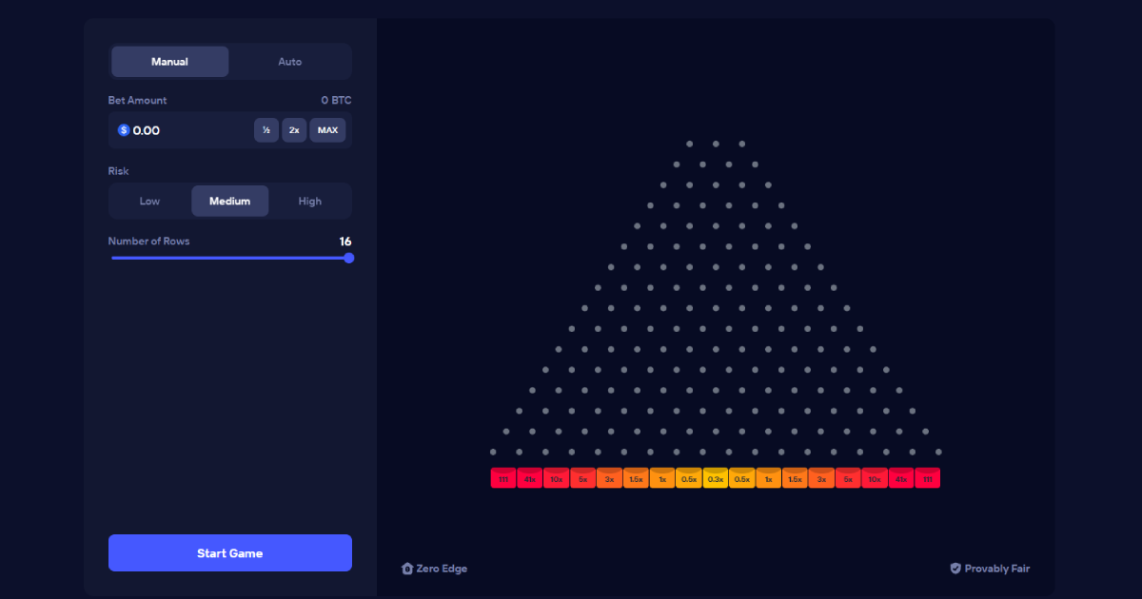The image size is (1142, 599).
Task: Click the top center peg of the pyramid
Action: point(716,144)
